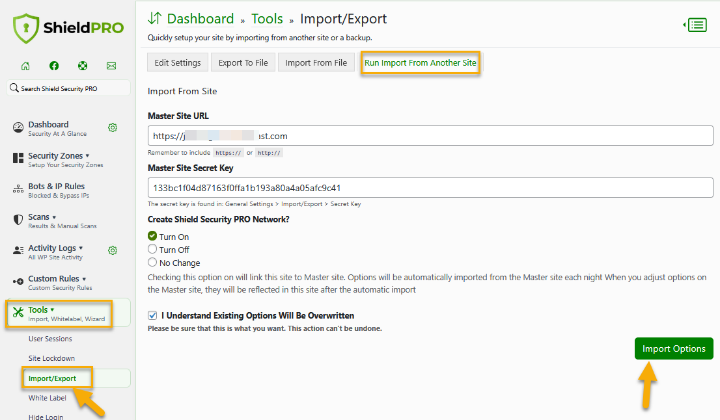
Task: Click the ShieldPRO logo
Action: (x=68, y=28)
